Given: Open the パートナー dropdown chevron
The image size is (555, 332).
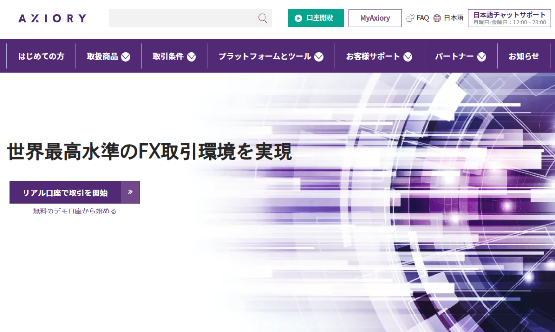Looking at the screenshot, I should (x=482, y=57).
